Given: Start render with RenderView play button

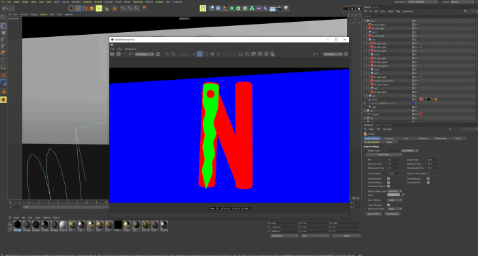Looking at the screenshot, I should pyautogui.click(x=118, y=54).
